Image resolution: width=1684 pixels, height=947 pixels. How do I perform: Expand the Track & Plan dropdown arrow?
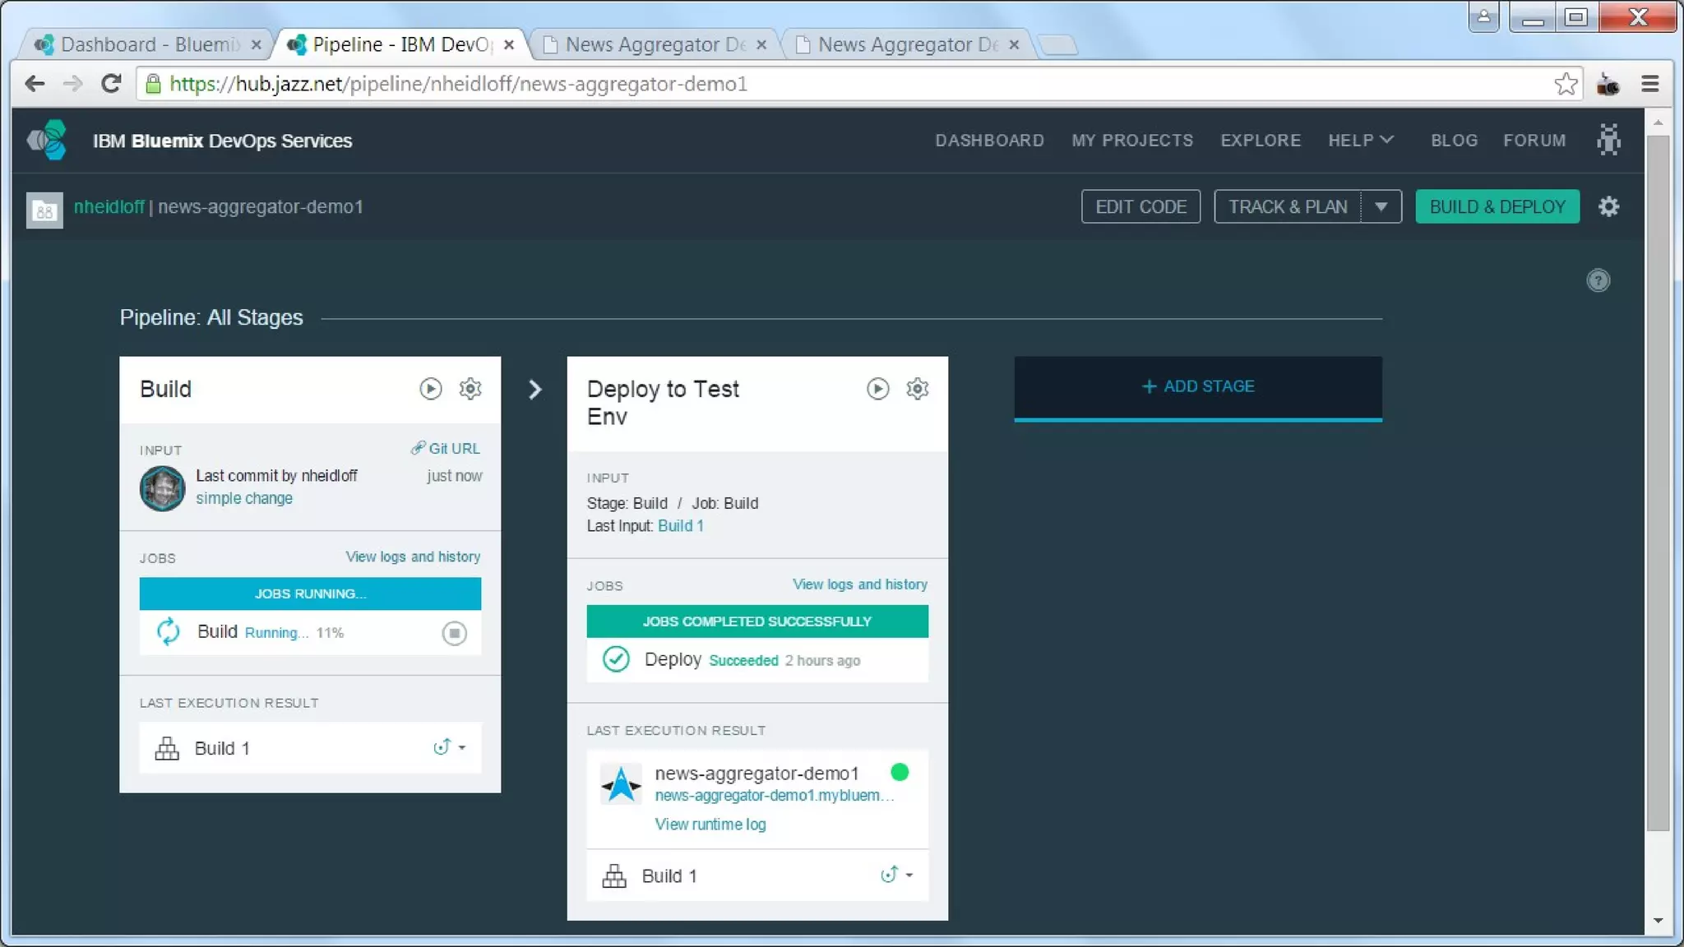point(1381,207)
